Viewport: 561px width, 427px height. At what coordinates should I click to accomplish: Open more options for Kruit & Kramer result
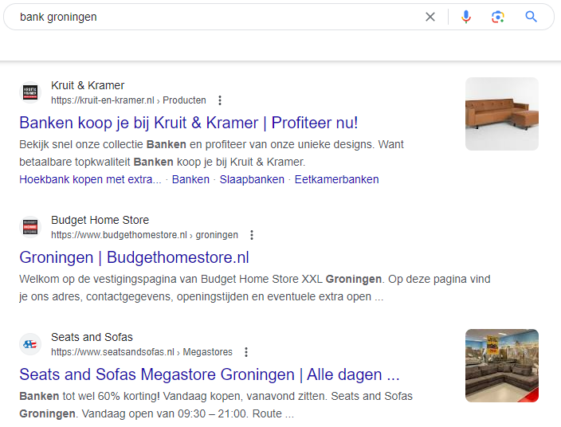[x=220, y=100]
